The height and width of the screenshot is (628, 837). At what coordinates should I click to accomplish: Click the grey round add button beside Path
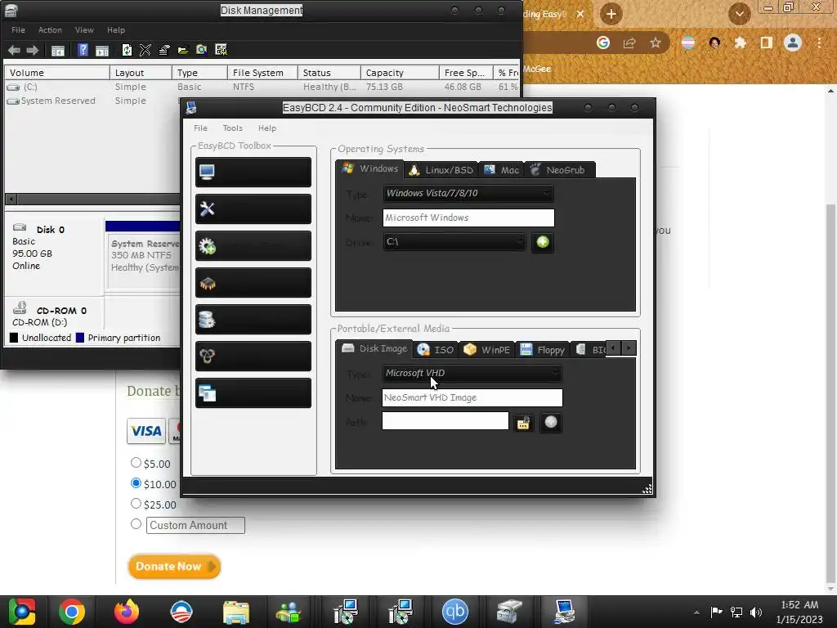[550, 423]
